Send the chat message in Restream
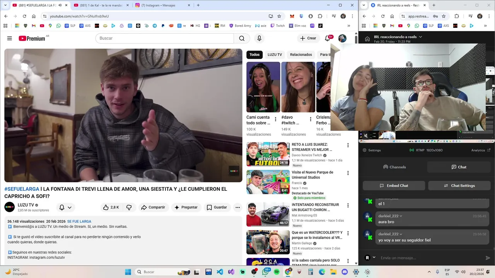Viewport: 495px width, 278px height. pyautogui.click(x=488, y=258)
